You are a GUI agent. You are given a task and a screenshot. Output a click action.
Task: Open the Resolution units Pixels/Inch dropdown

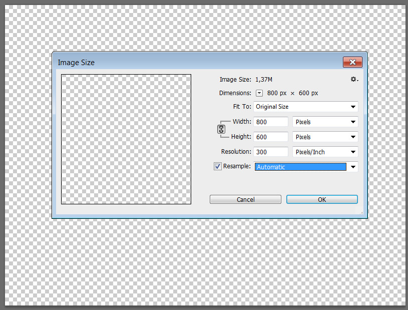tap(325, 152)
